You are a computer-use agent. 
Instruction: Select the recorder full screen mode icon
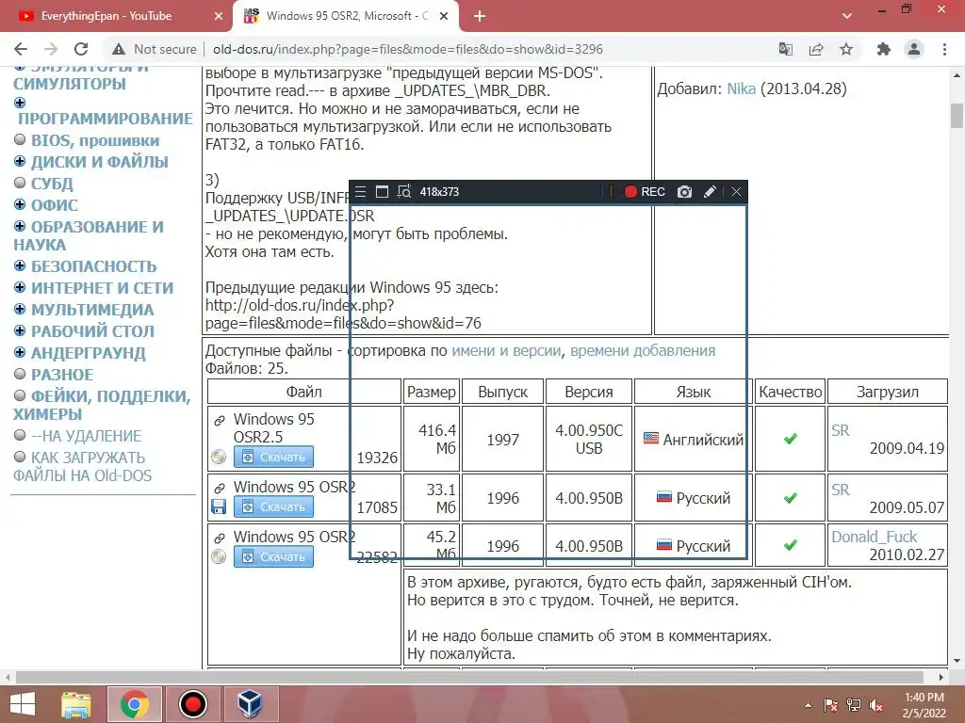click(382, 192)
